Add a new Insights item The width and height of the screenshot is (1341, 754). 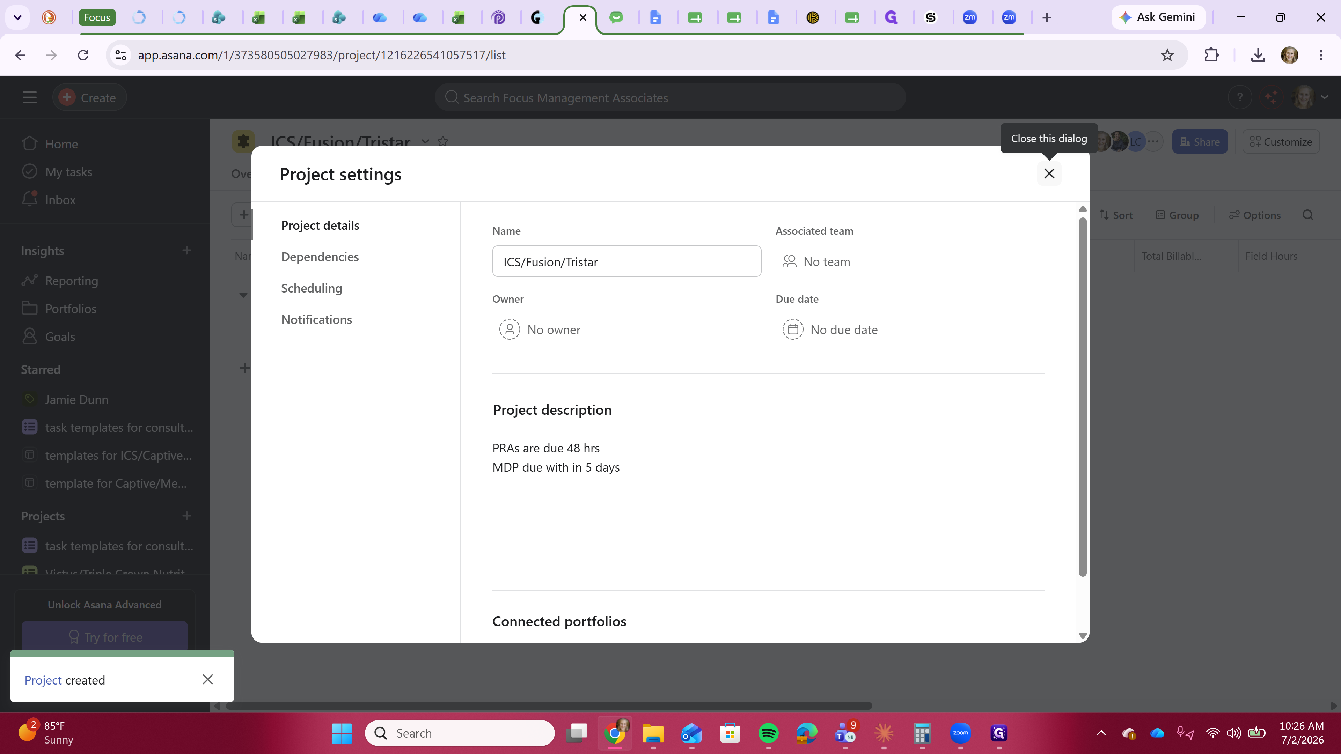[187, 250]
